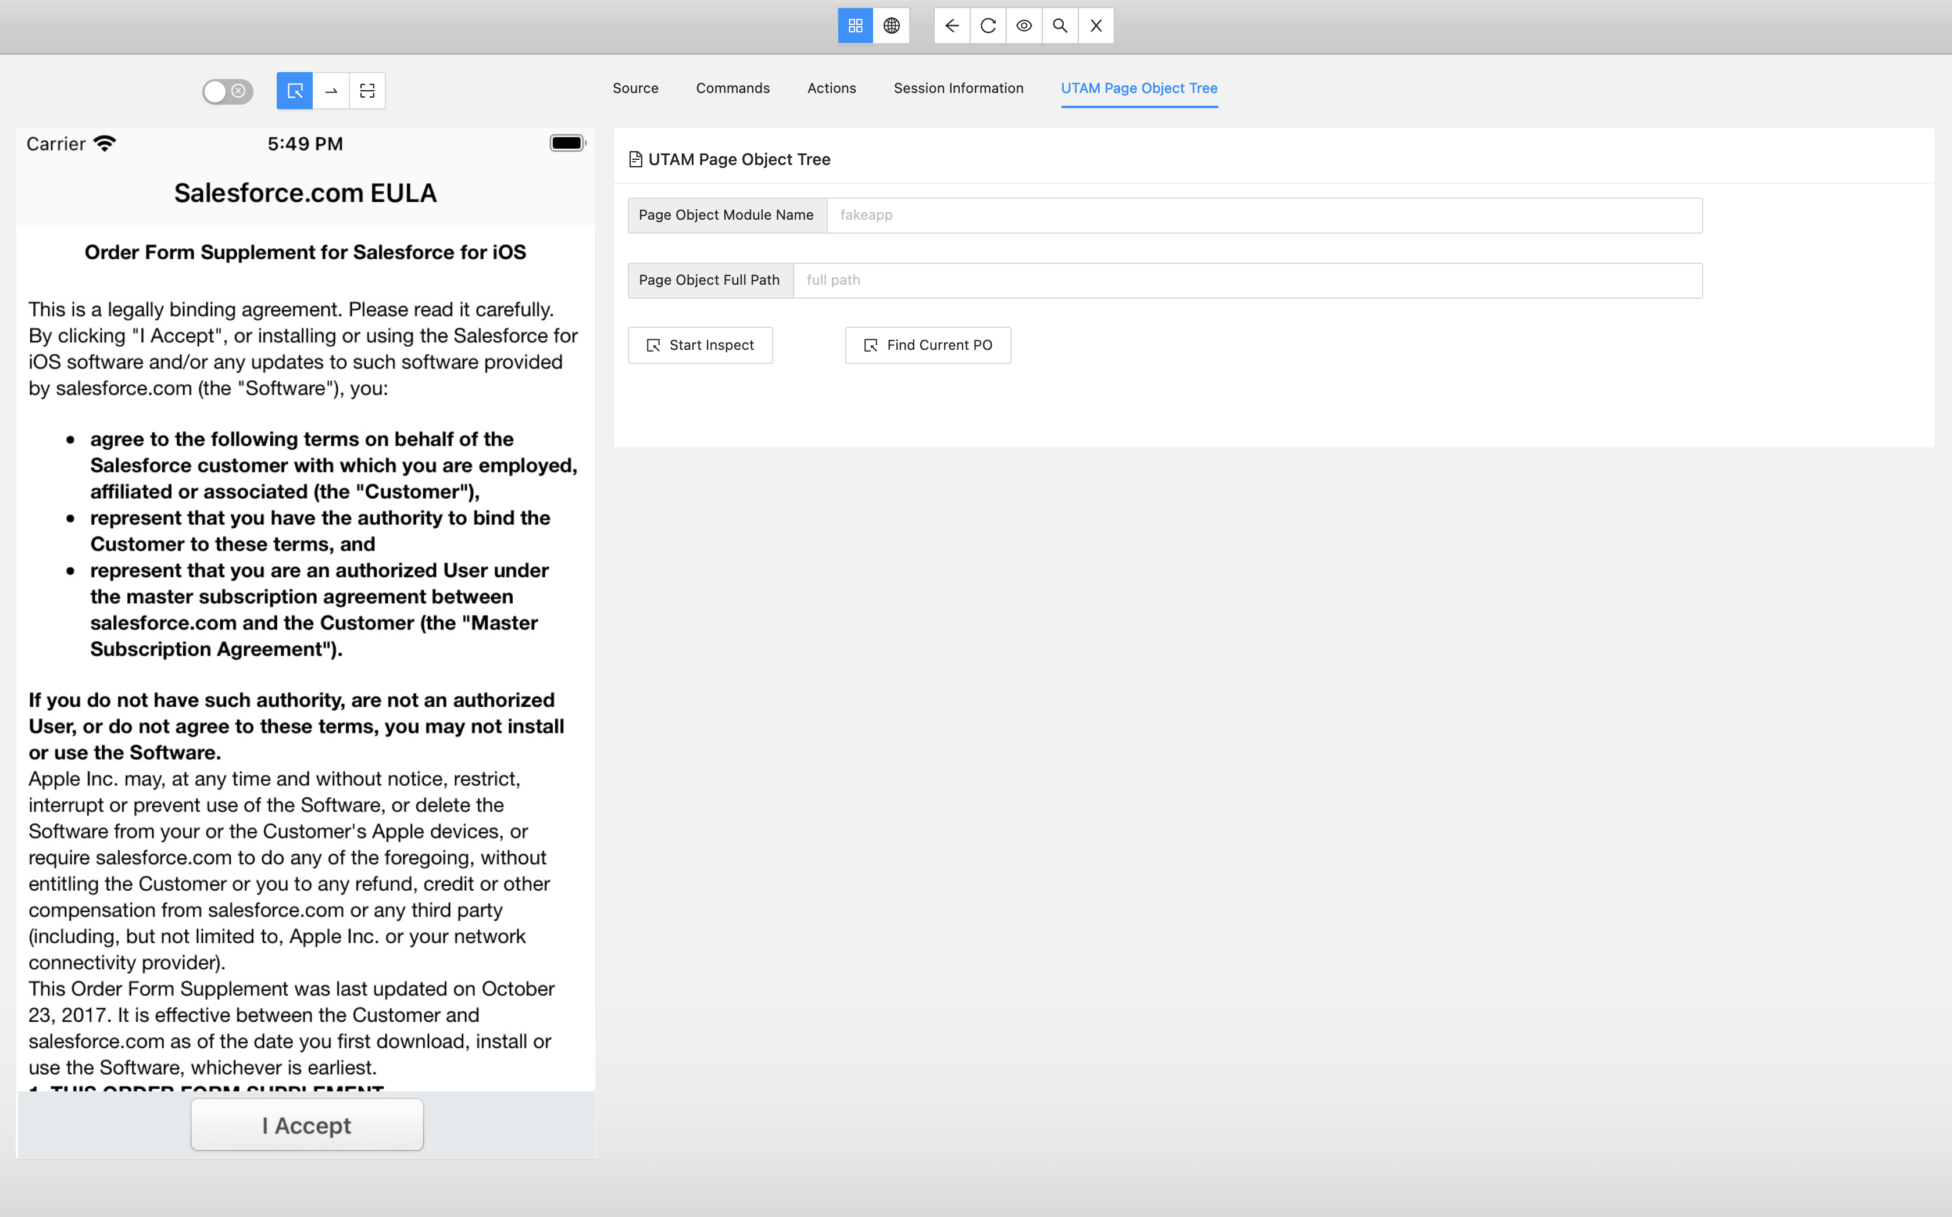
Task: Quit the session with the X icon
Action: 1095,26
